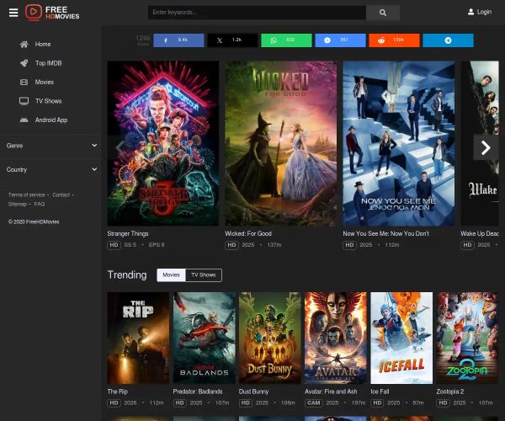Image resolution: width=505 pixels, height=421 pixels.
Task: Click the TV Shows monitor icon
Action: pyautogui.click(x=24, y=101)
